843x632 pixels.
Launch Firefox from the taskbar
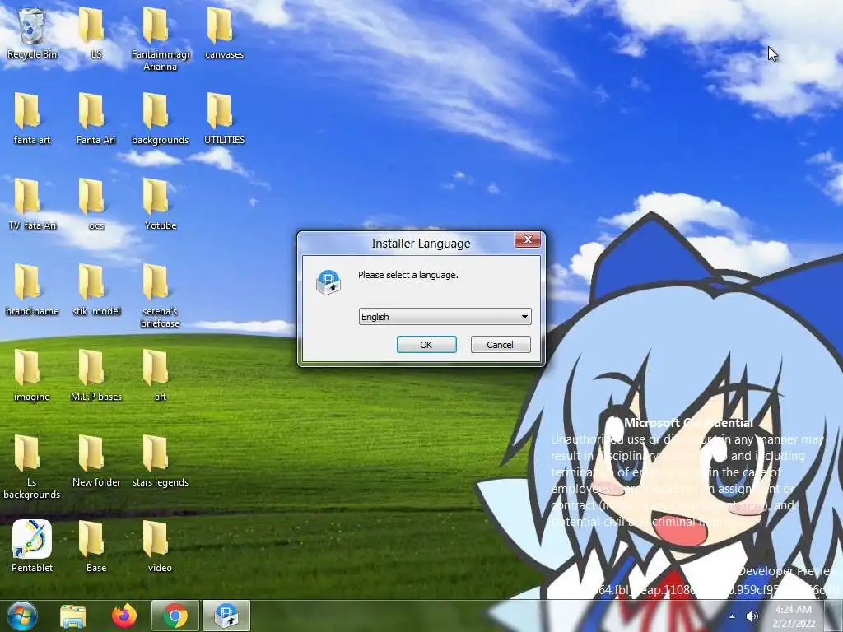tap(124, 616)
